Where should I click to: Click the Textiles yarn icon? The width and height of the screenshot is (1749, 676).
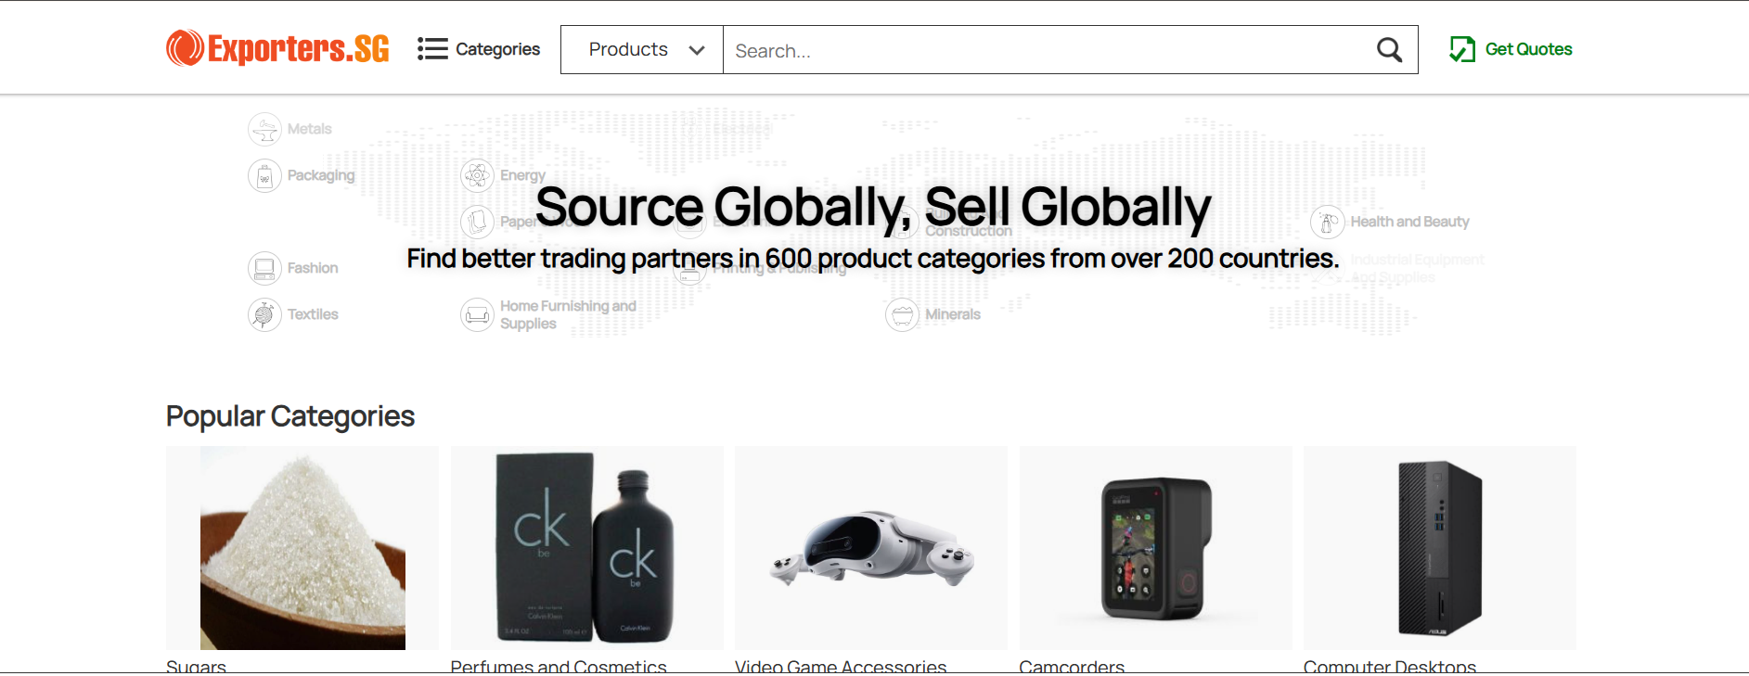pos(264,315)
